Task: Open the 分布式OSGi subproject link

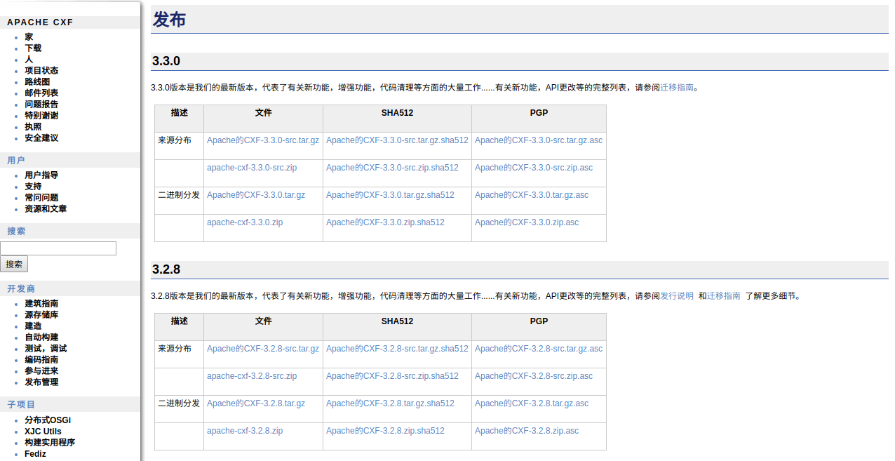Action: click(x=48, y=420)
